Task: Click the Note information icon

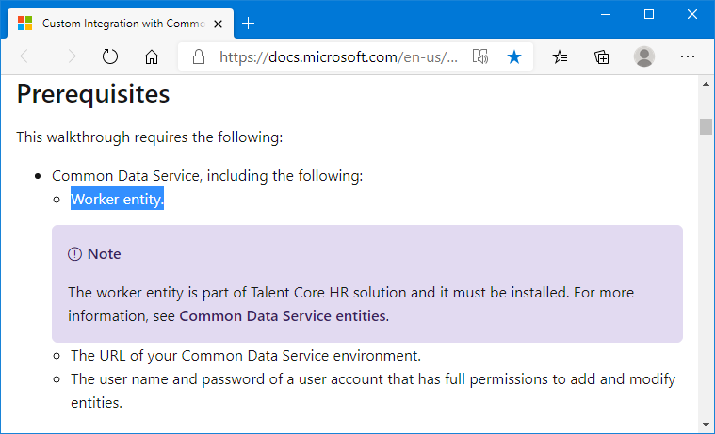Action: 74,254
